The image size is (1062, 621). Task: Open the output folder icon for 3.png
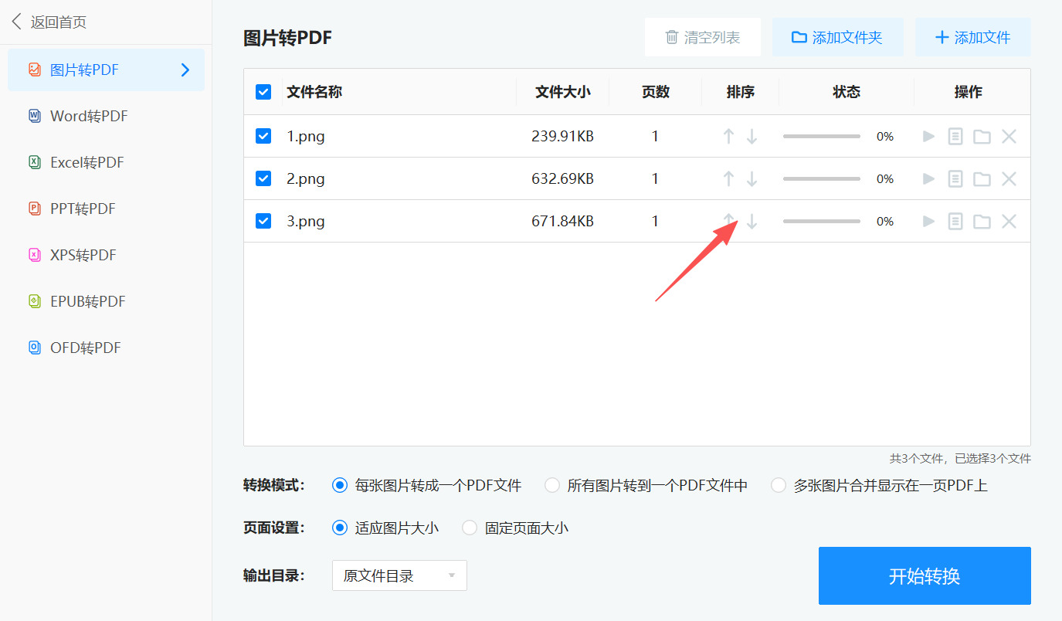click(982, 221)
